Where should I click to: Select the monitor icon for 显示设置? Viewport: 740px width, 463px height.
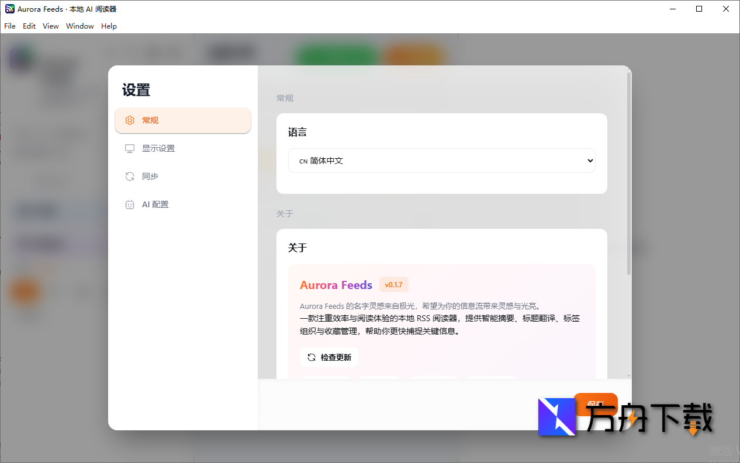pos(130,148)
